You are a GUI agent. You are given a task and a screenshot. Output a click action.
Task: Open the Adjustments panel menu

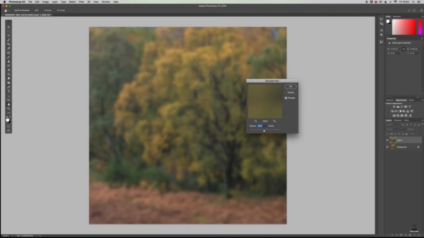point(422,100)
